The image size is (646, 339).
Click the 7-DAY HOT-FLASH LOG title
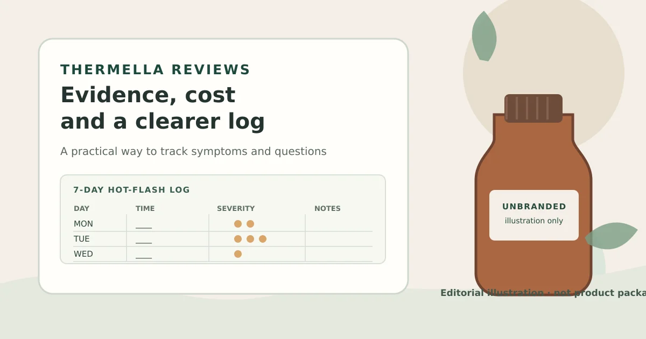point(132,190)
